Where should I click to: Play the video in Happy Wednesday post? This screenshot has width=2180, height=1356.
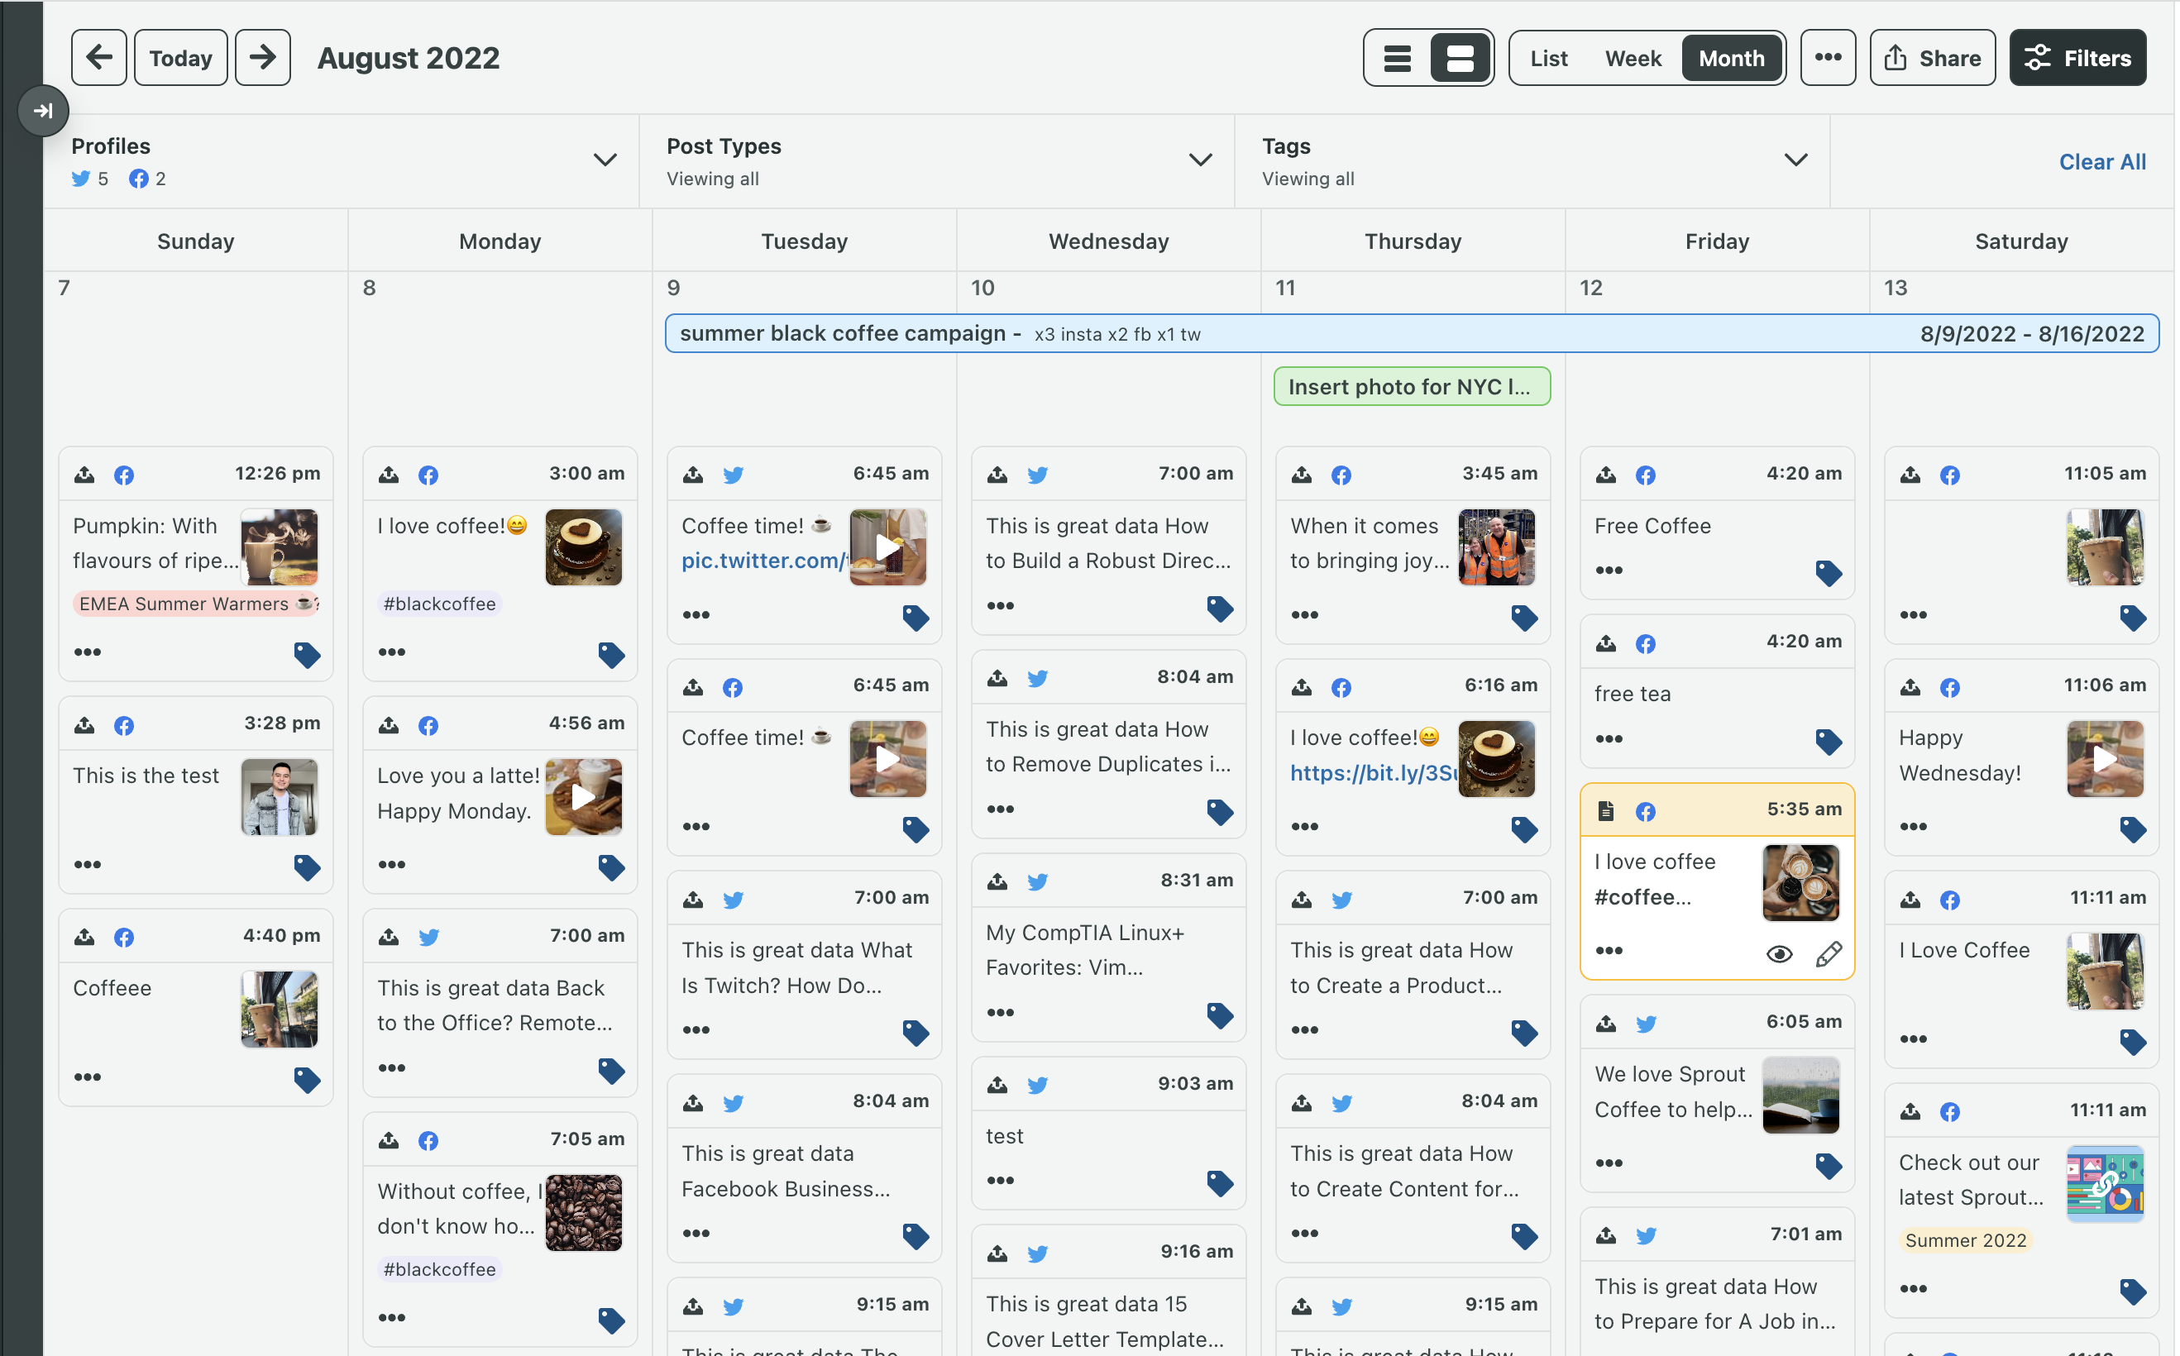(x=2104, y=760)
